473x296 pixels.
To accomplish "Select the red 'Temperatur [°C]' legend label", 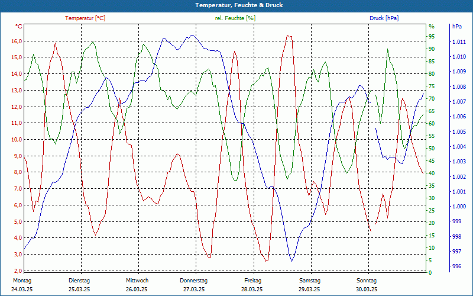I will point(85,18).
